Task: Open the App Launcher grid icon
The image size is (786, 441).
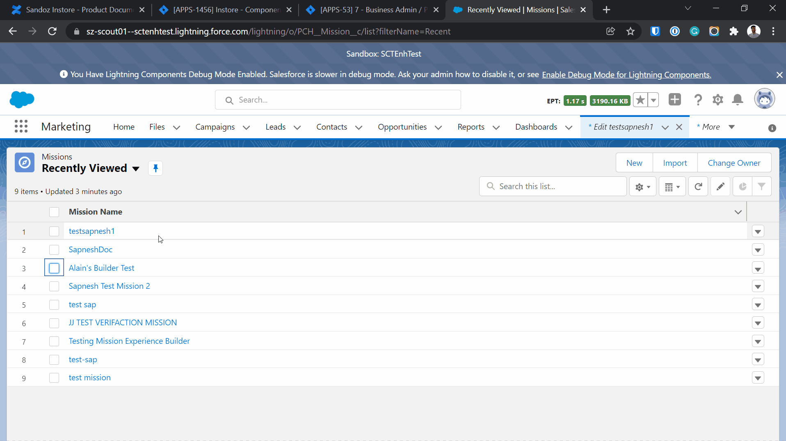Action: point(21,127)
